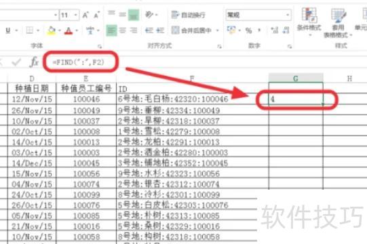Click 合并后居中 merge and center

point(191,30)
